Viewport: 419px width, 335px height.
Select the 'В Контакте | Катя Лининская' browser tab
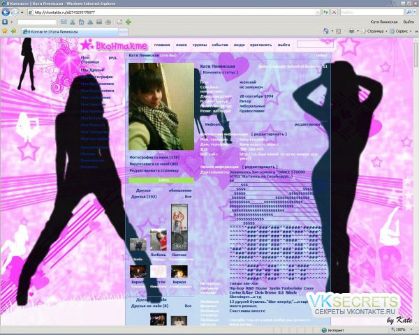[70, 31]
